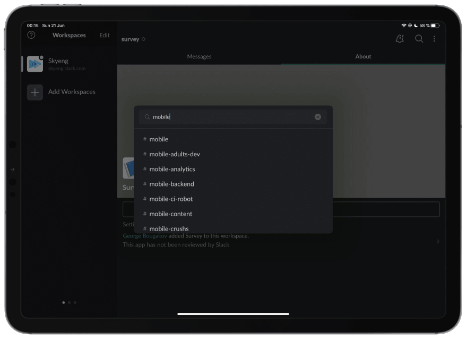Select the #mobile-backend channel
The image size is (467, 339).
233,184
